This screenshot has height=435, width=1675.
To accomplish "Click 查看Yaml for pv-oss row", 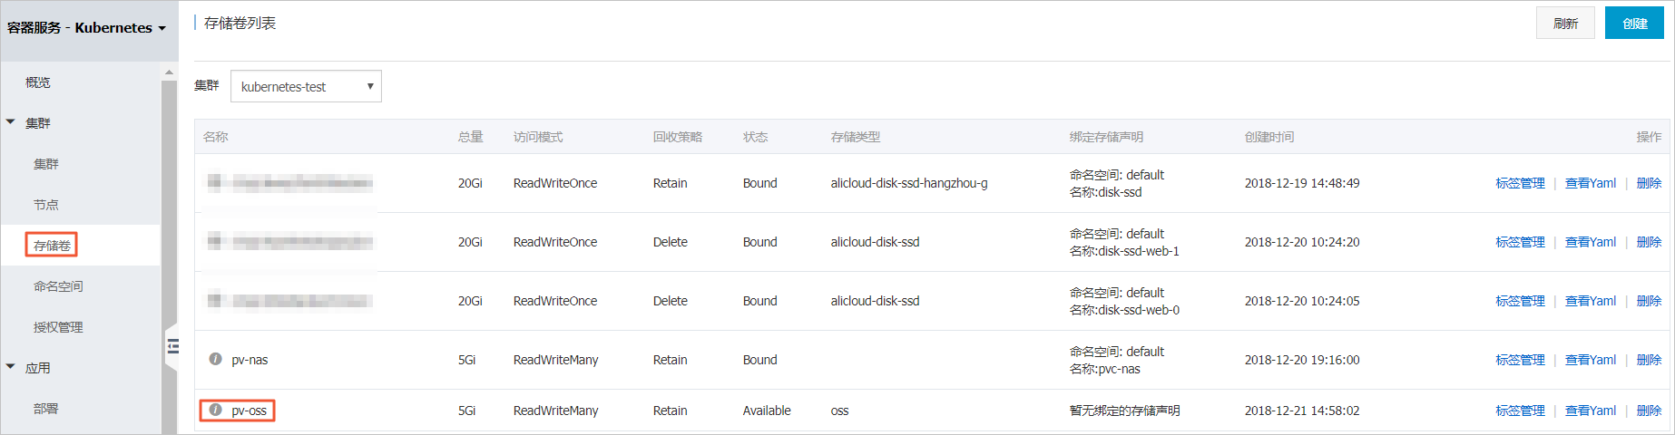I will [1591, 411].
